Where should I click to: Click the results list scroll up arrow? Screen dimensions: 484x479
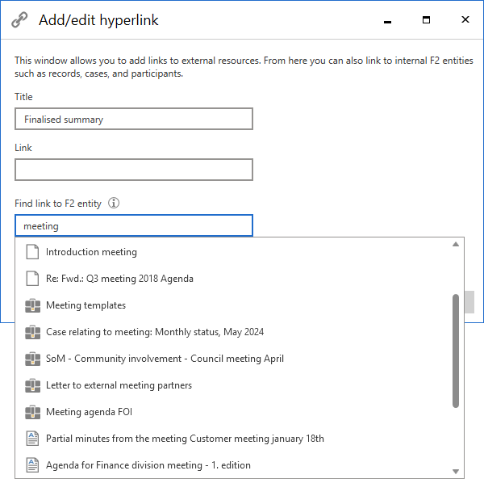coord(456,245)
